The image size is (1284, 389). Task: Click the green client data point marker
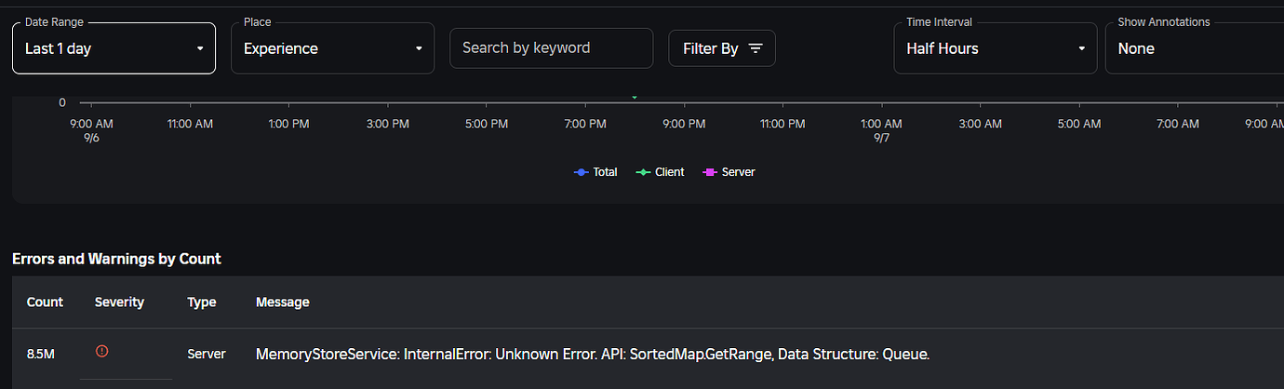[x=635, y=97]
